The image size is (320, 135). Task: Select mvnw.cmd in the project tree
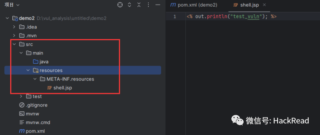[x=38, y=122]
